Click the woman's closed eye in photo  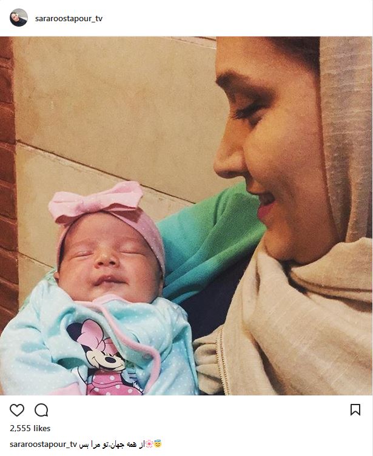247,113
